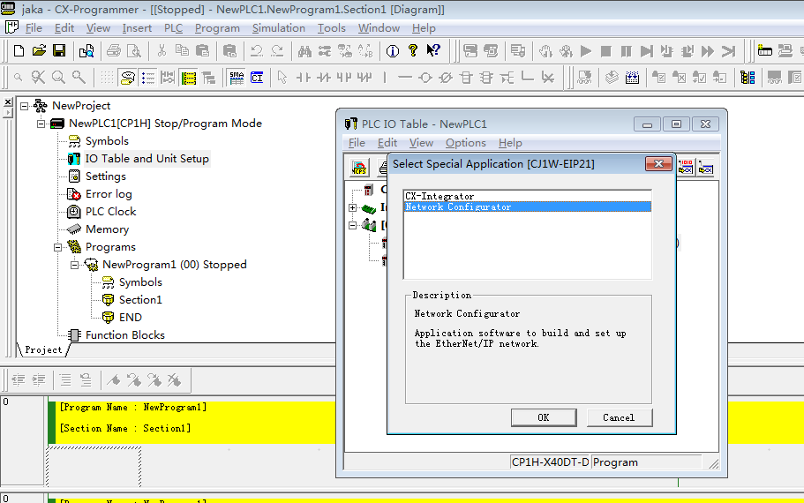Click the Save (floppy disk) icon
The width and height of the screenshot is (804, 503).
click(59, 51)
